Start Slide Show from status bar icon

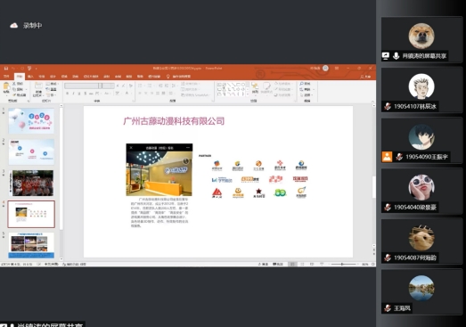click(x=322, y=264)
